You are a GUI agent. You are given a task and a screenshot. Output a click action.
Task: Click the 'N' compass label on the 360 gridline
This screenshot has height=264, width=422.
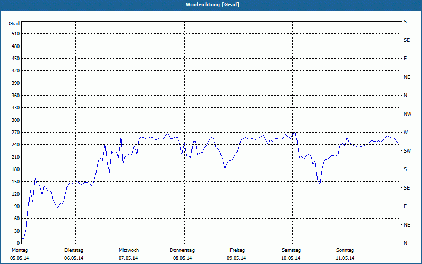coord(405,96)
